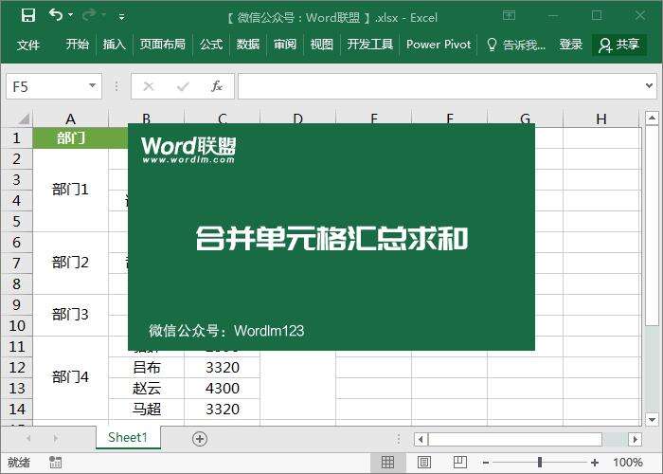
Task: Click the merged cell 部门3
Action: coord(71,315)
